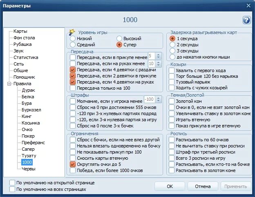Viewport: 255px width, 197px height.
Task: Select the 1000 rules tree item
Action: (27, 162)
